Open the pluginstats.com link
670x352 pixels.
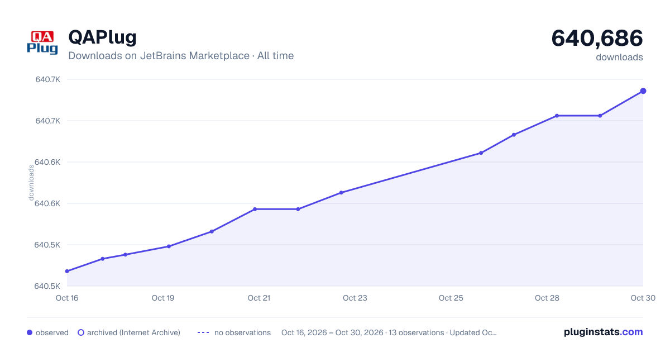[604, 332]
